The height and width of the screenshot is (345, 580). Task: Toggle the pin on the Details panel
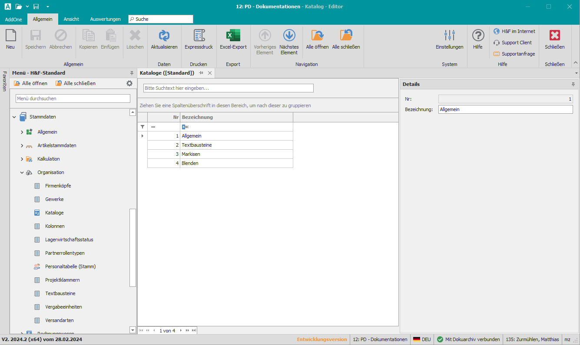pyautogui.click(x=573, y=84)
